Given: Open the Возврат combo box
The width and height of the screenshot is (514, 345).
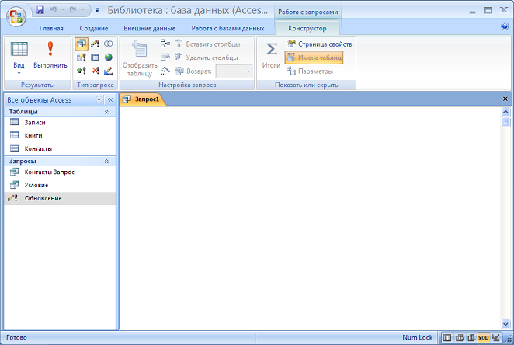Looking at the screenshot, I should tap(234, 71).
